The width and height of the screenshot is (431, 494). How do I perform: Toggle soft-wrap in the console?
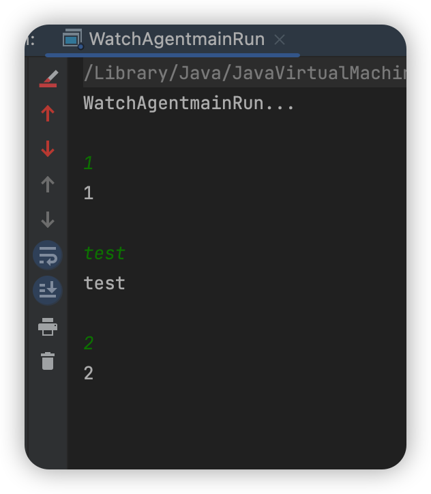[x=48, y=255]
